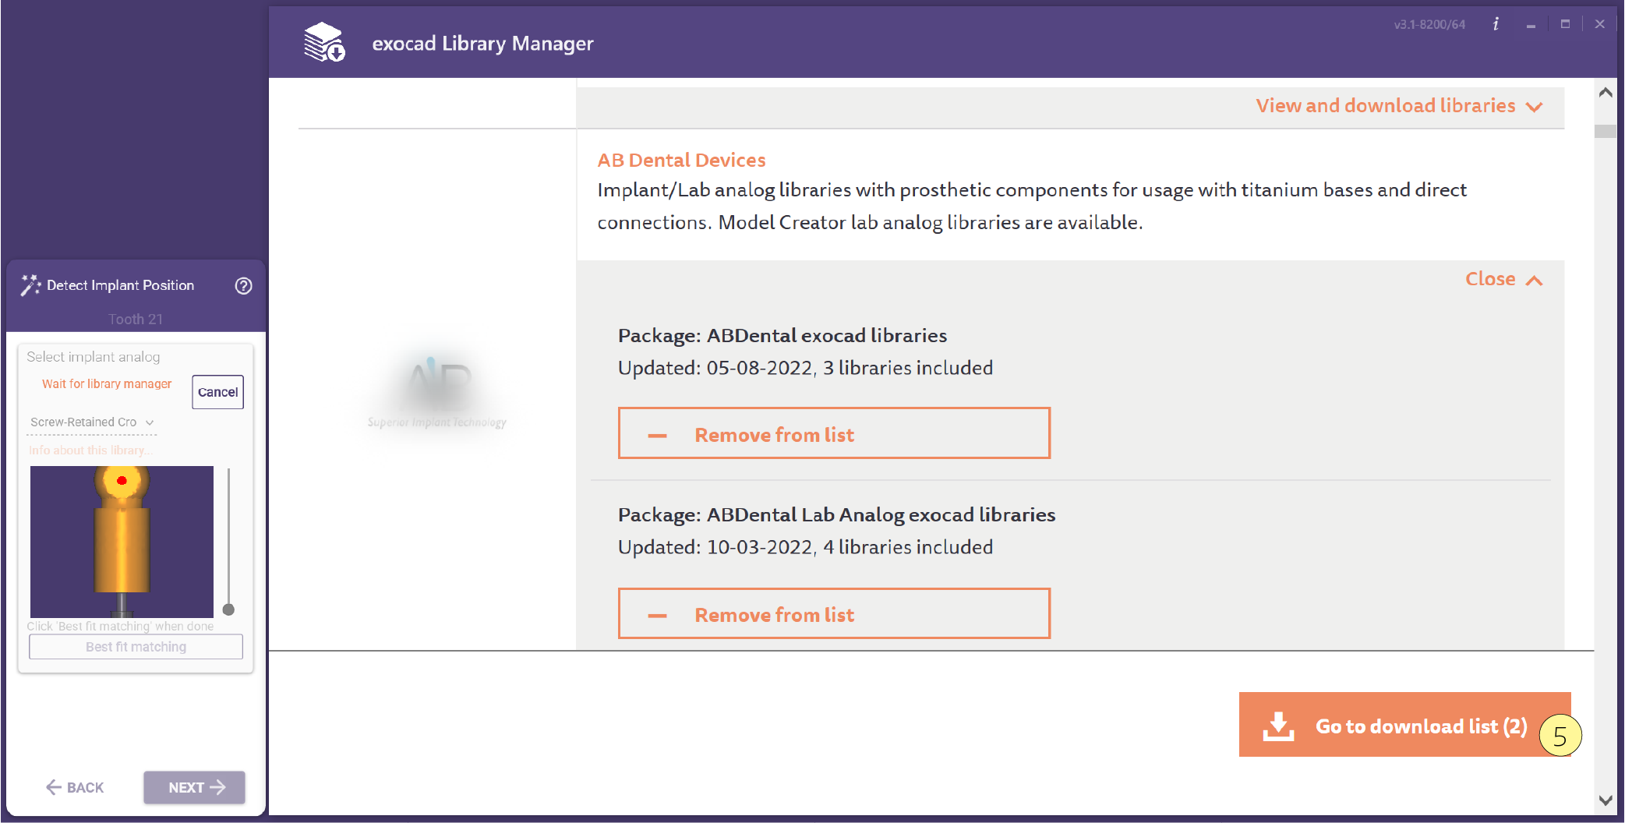Click the implant analog 3D preview
1625x823 pixels.
[x=122, y=542]
